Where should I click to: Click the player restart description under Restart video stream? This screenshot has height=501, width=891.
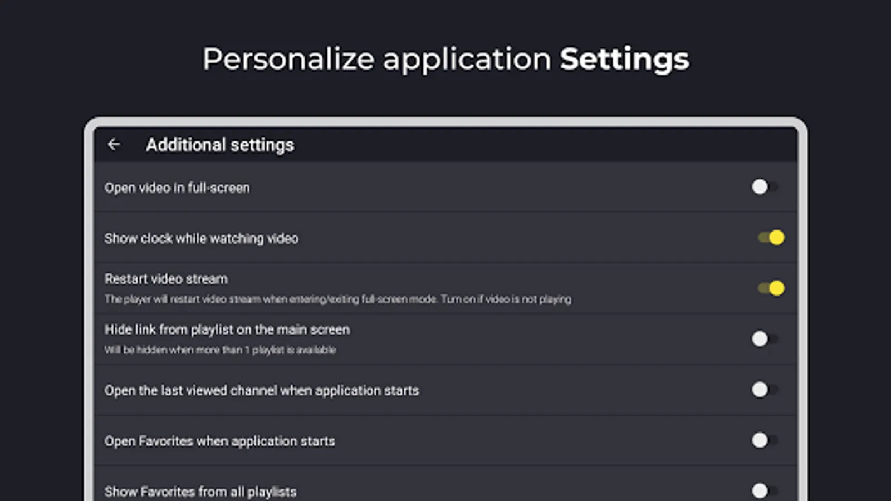pos(337,299)
